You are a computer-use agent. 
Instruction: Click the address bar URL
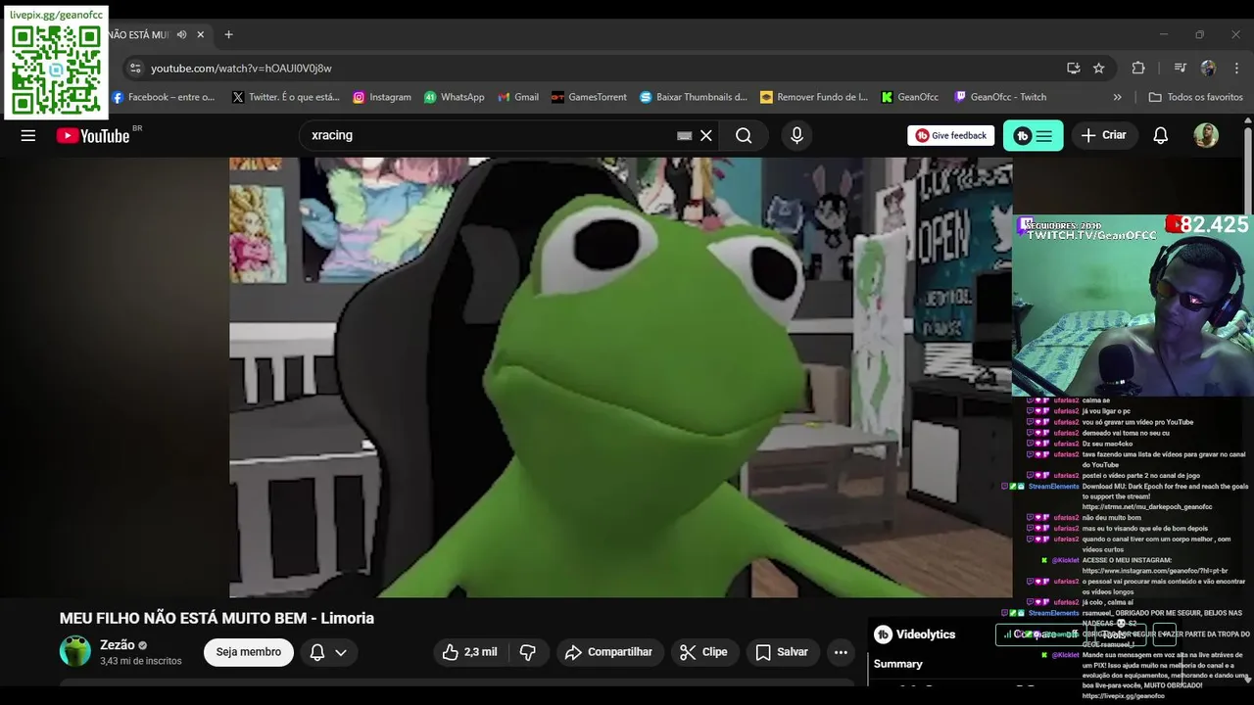241,69
